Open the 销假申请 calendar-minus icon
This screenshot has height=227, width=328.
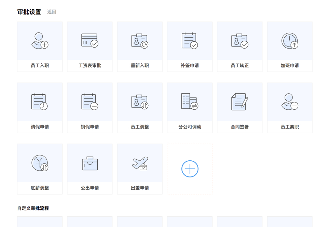point(90,102)
